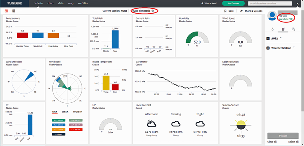Click the 'Device Tier: Basic' text

141,11
